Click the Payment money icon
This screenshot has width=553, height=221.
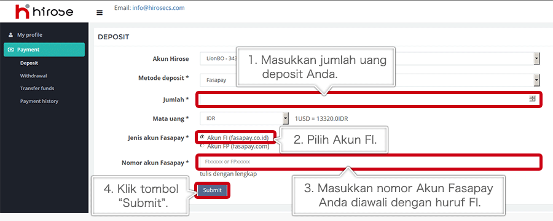[x=10, y=50]
